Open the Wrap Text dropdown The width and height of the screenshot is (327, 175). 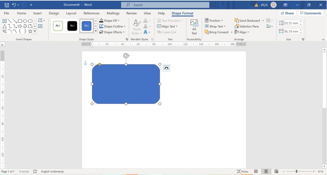[x=215, y=27]
